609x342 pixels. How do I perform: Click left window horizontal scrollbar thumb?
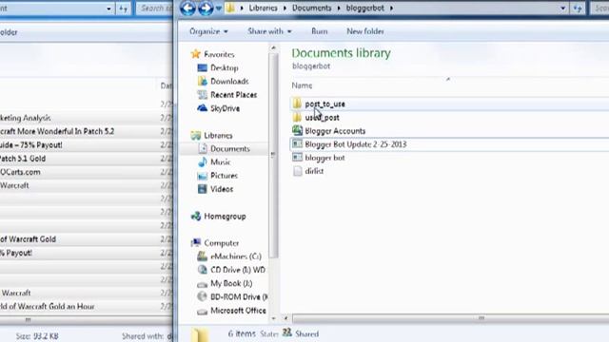[28, 320]
